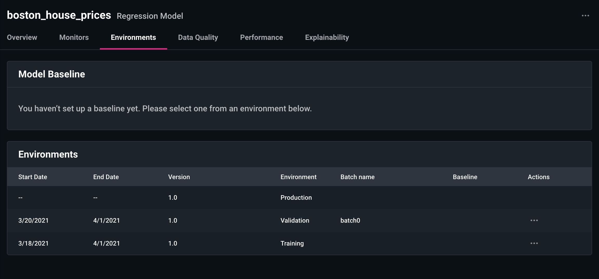The width and height of the screenshot is (599, 279).
Task: Click the boston_house_prices model title
Action: 59,15
